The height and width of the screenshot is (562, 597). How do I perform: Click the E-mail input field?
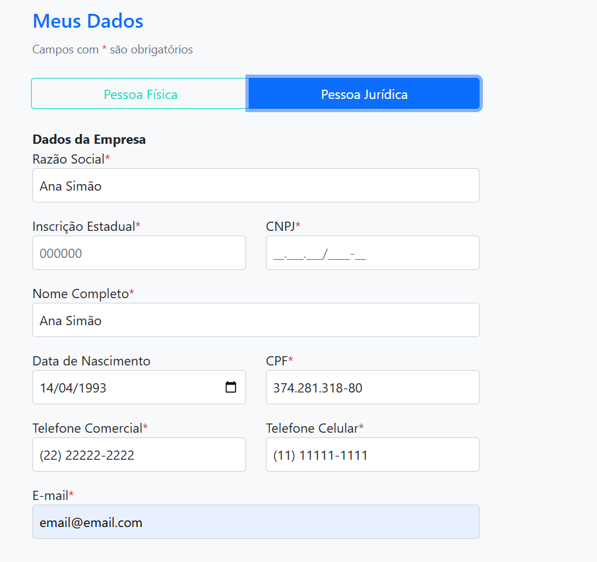pos(255,522)
